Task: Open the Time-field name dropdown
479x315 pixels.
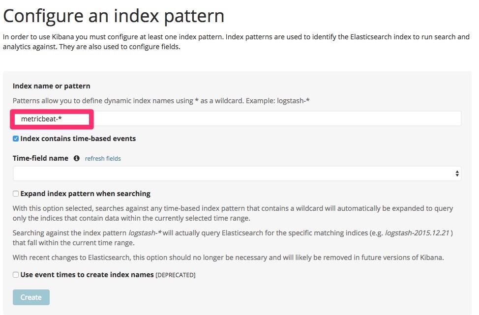Action: tap(236, 173)
